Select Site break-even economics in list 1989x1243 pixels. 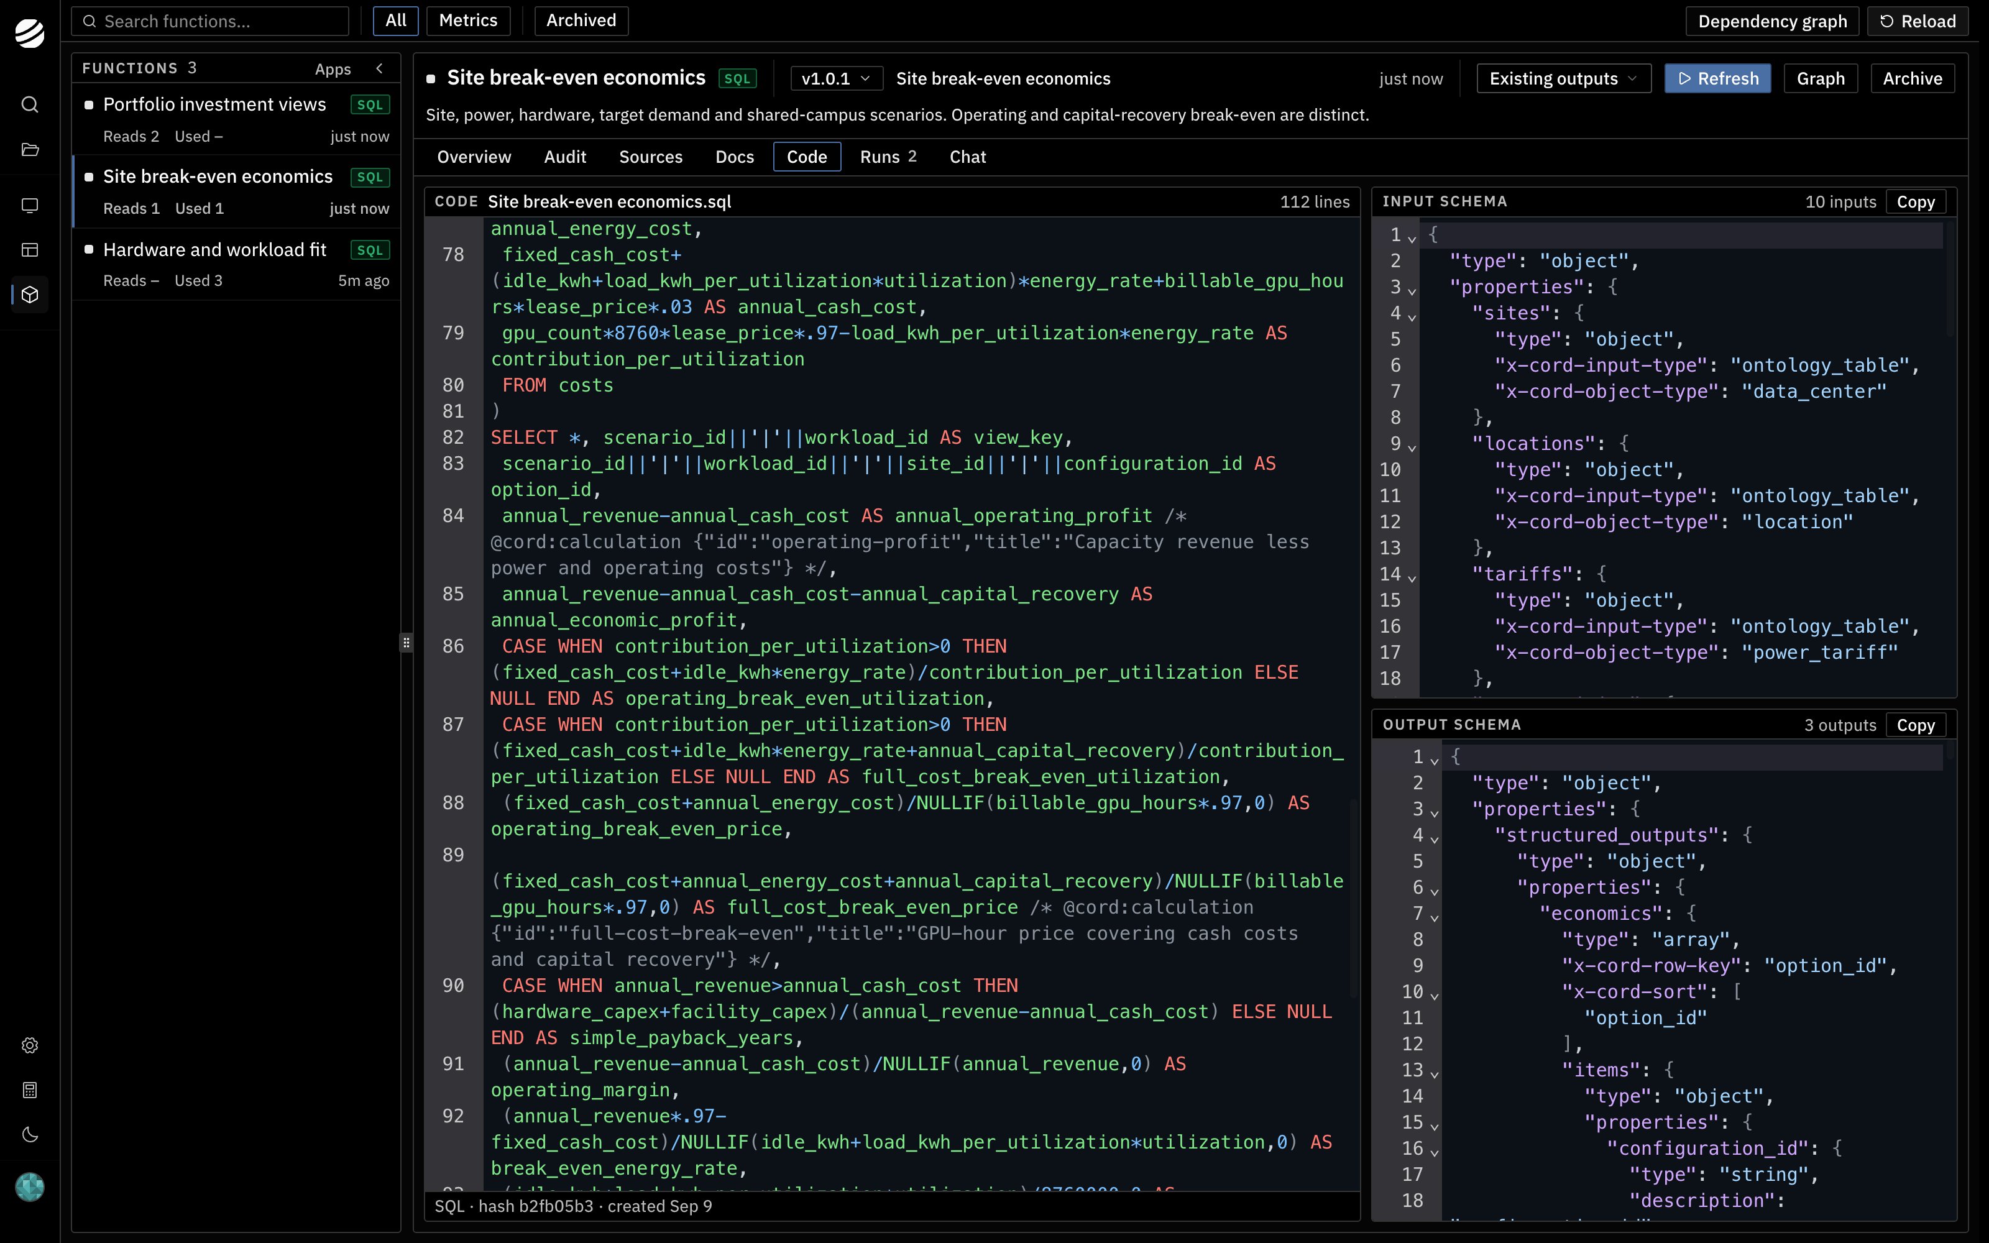pyautogui.click(x=237, y=191)
